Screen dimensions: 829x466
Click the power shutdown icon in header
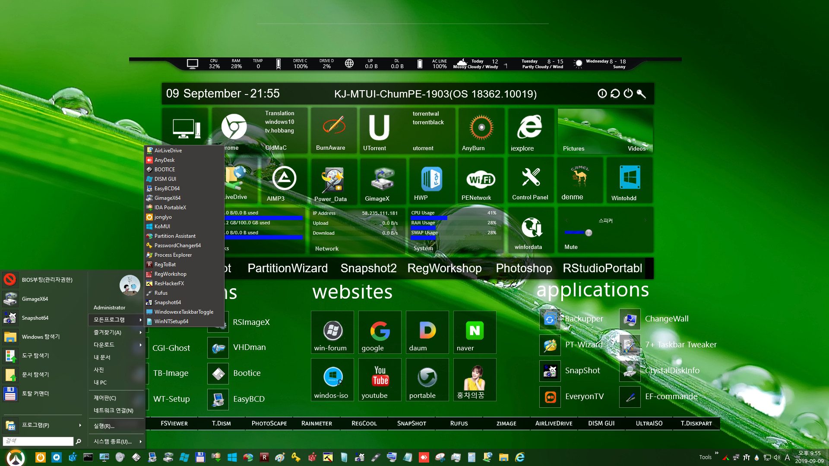(628, 94)
